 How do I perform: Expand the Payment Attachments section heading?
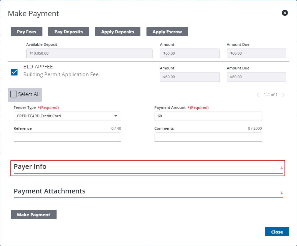click(49, 191)
